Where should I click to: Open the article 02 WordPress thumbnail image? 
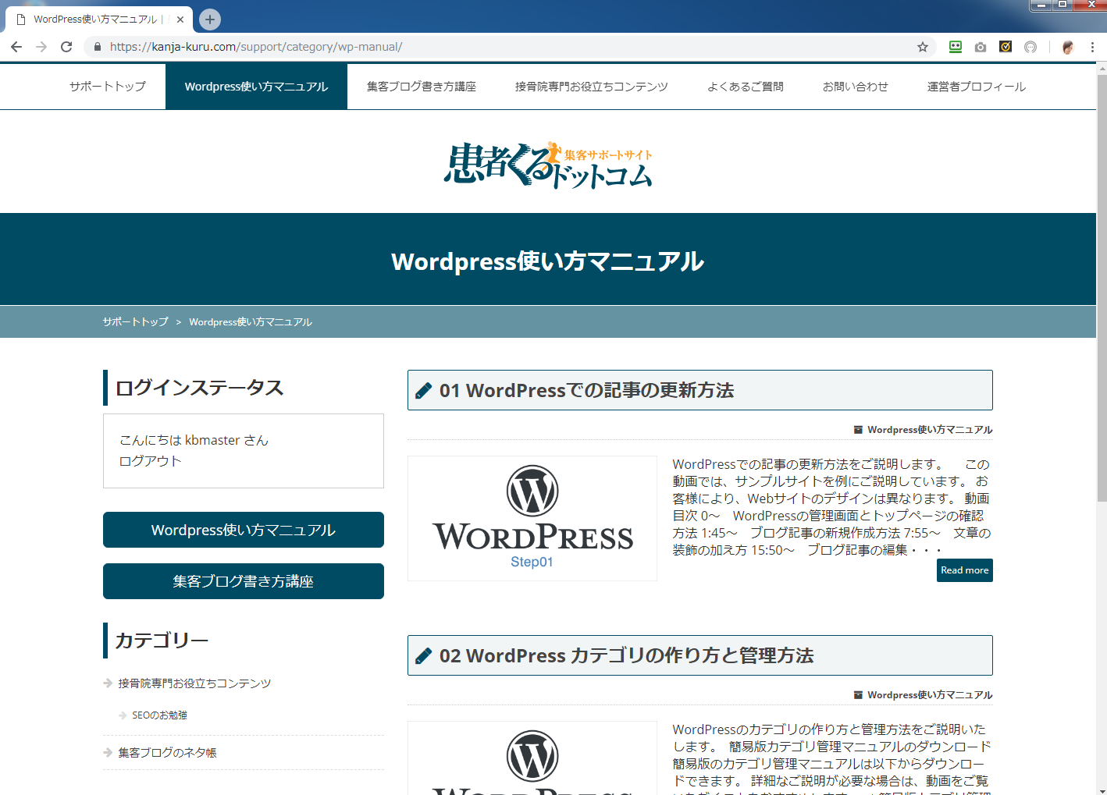pyautogui.click(x=532, y=758)
